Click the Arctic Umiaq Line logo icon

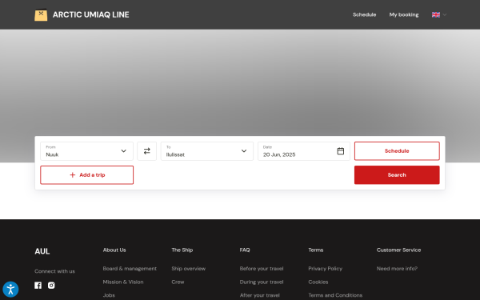click(x=41, y=14)
